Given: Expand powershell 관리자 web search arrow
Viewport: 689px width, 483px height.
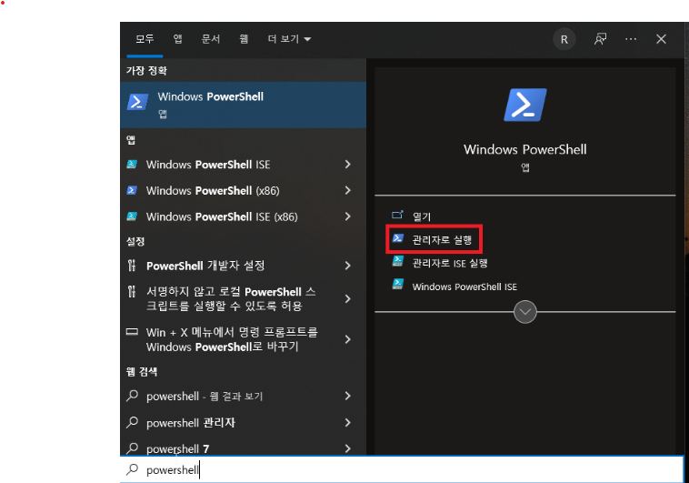Looking at the screenshot, I should coord(347,422).
